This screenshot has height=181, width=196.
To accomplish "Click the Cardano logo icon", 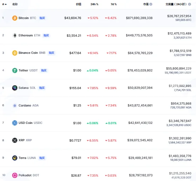I will 15,105.
